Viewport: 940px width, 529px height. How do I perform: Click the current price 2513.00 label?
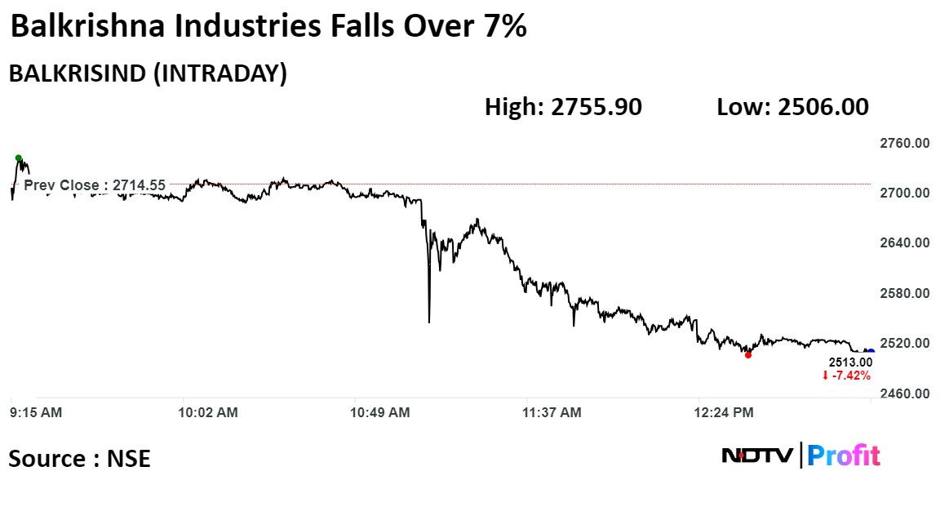pyautogui.click(x=850, y=362)
